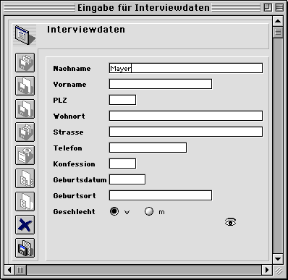Click the grayed document with checklist icon
This screenshot has height=280, width=288.
[25, 179]
